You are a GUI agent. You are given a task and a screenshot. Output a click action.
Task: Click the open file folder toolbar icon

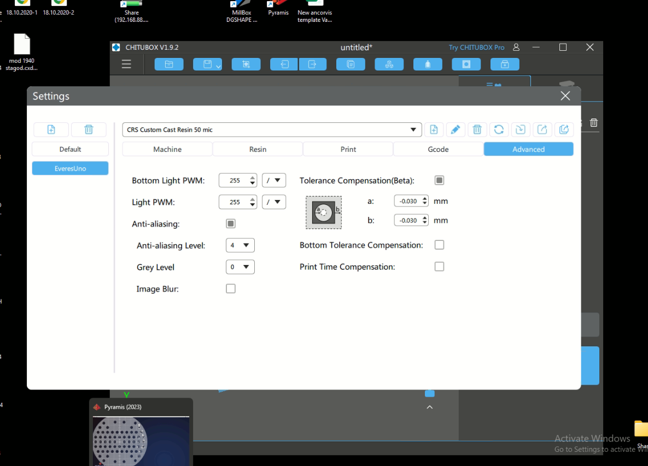pyautogui.click(x=169, y=64)
